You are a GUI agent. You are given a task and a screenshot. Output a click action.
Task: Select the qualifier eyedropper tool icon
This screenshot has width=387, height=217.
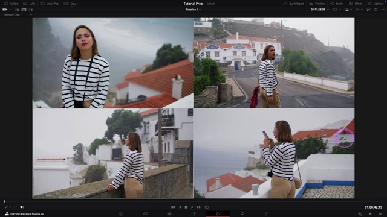point(7,207)
